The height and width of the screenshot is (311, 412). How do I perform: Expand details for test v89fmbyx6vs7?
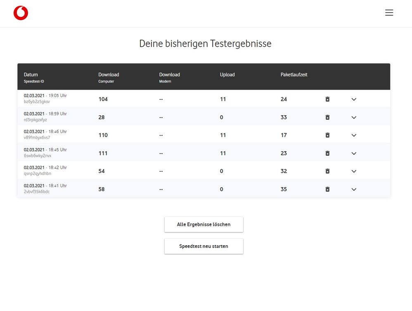tap(354, 135)
